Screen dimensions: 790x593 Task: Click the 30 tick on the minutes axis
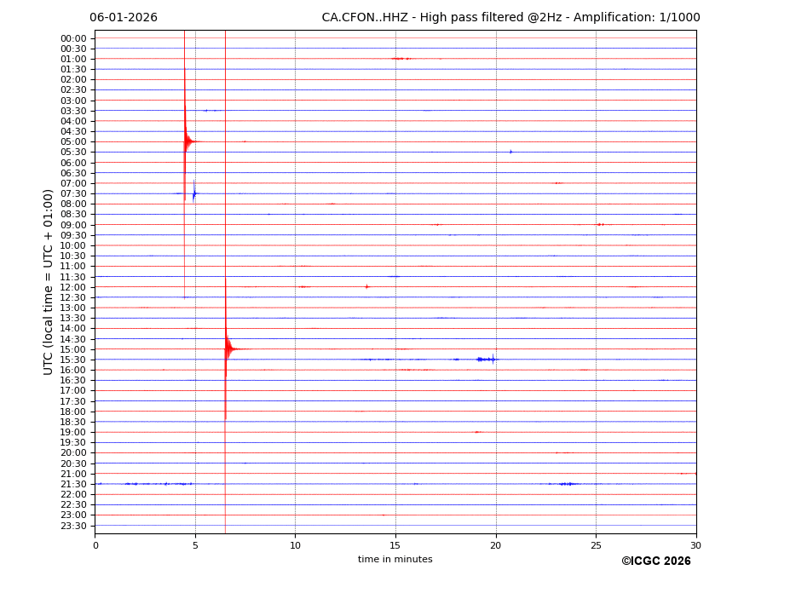coord(695,545)
